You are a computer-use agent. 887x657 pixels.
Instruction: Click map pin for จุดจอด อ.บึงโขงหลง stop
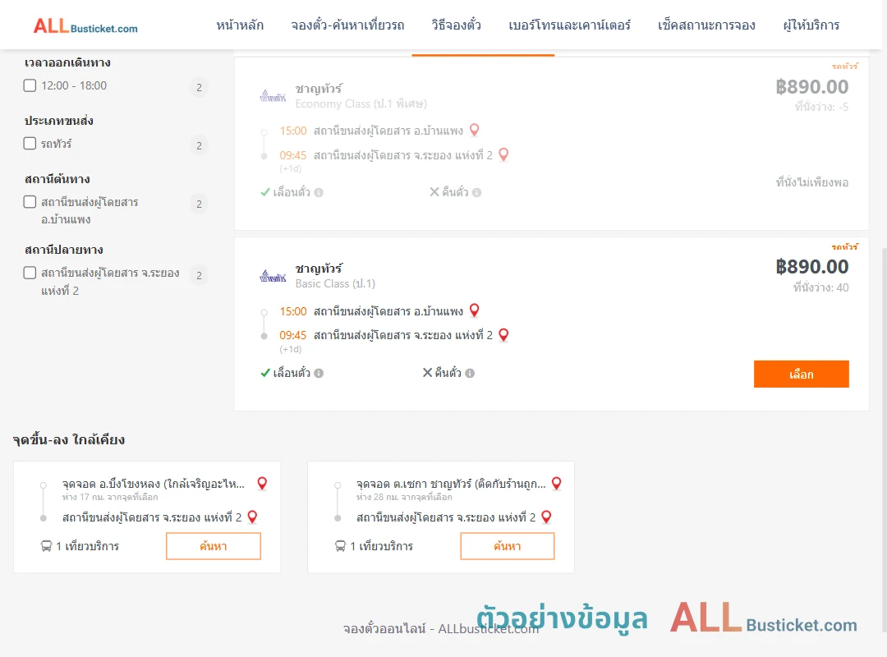coord(262,483)
